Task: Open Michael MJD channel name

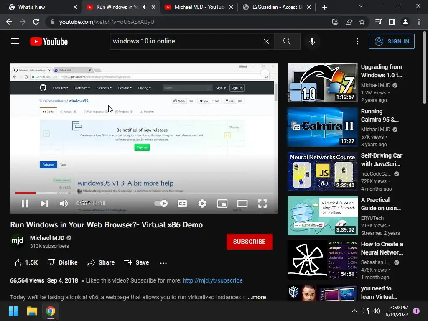Action: 47,238
